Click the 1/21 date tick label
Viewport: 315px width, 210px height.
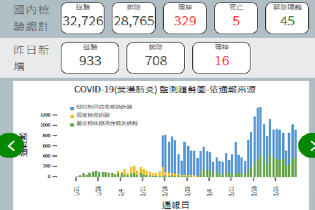tap(77, 191)
